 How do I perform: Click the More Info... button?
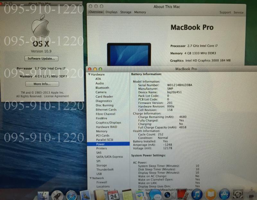click(x=42, y=84)
